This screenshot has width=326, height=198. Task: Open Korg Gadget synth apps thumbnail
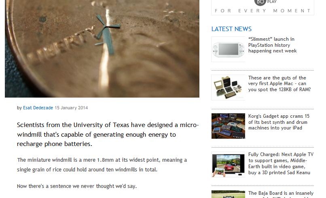point(228,126)
